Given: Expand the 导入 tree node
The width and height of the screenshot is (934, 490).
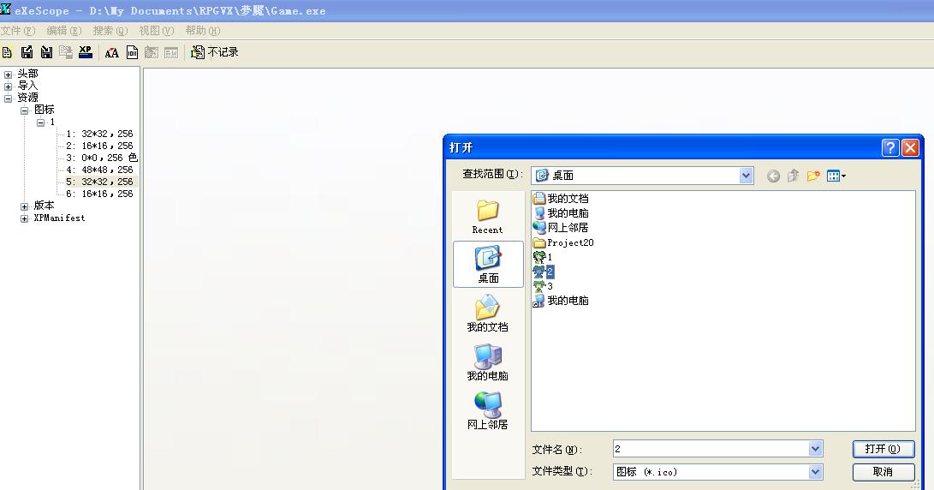Looking at the screenshot, I should [8, 87].
